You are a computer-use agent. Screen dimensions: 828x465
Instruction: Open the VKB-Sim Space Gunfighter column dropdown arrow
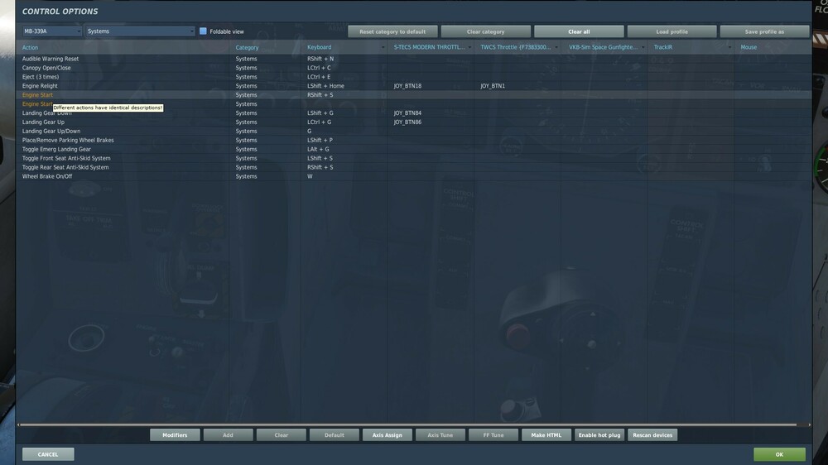pyautogui.click(x=643, y=47)
